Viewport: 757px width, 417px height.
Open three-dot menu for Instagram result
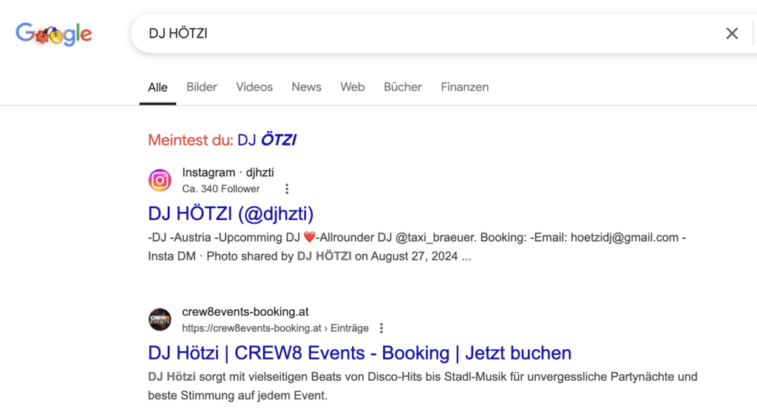287,189
